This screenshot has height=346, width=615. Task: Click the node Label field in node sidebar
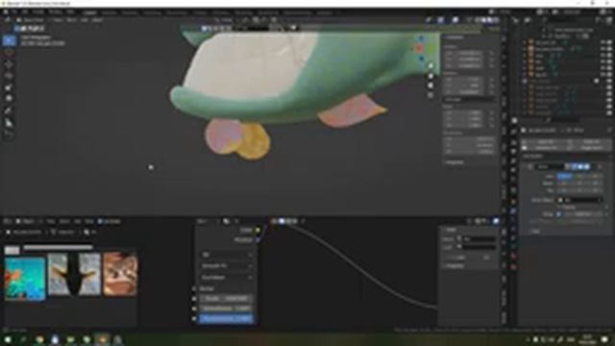(x=479, y=247)
